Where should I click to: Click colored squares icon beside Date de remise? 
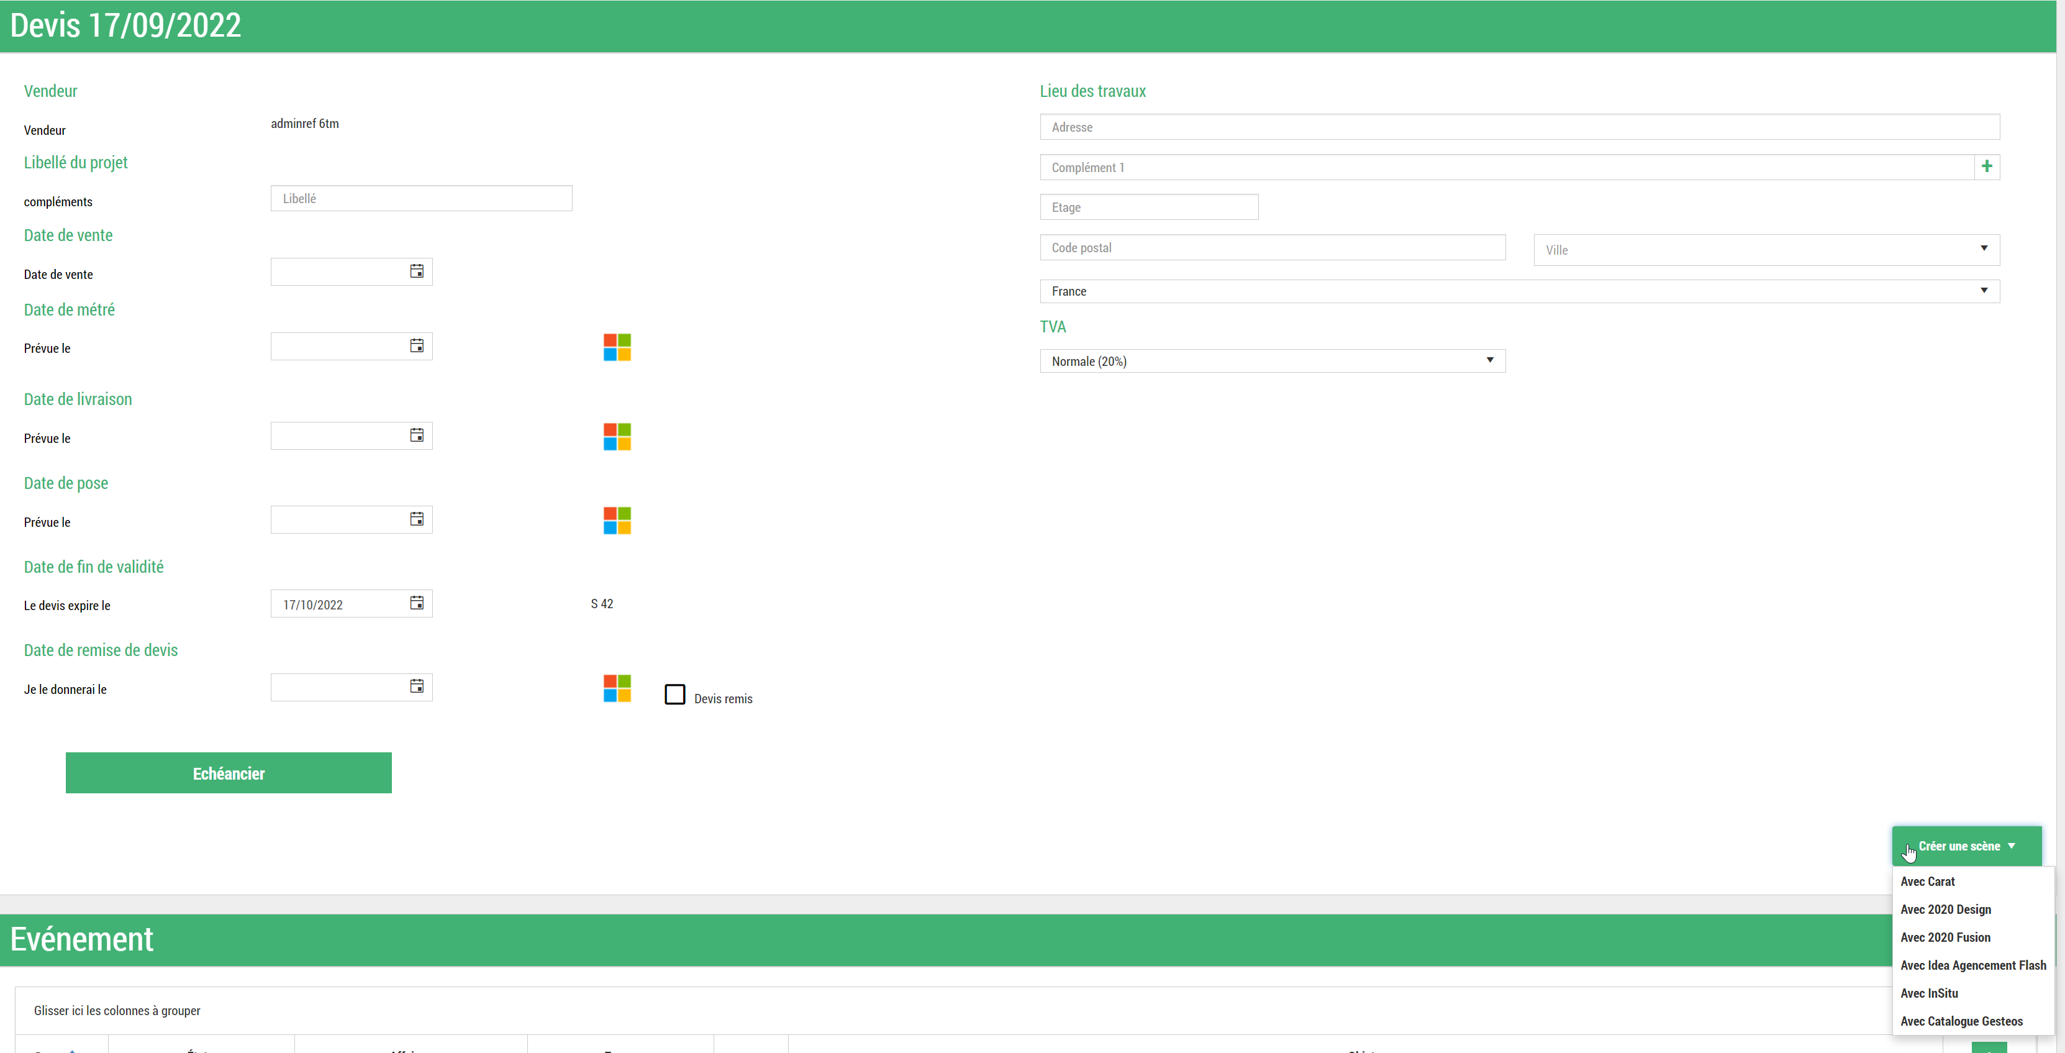pyautogui.click(x=617, y=688)
